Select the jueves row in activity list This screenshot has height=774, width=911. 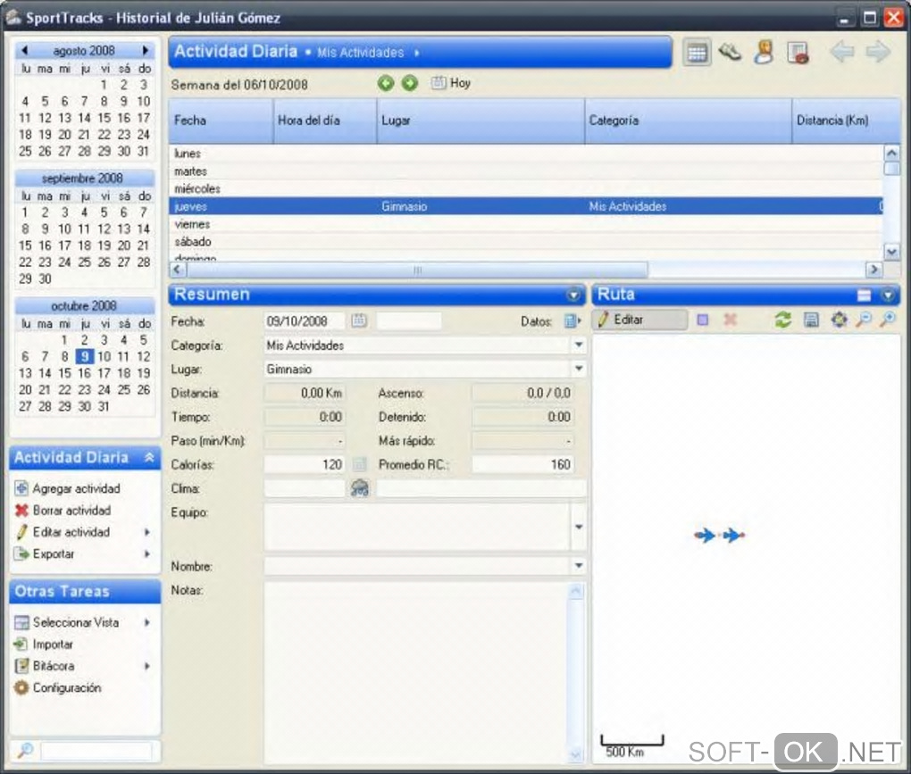coord(526,206)
